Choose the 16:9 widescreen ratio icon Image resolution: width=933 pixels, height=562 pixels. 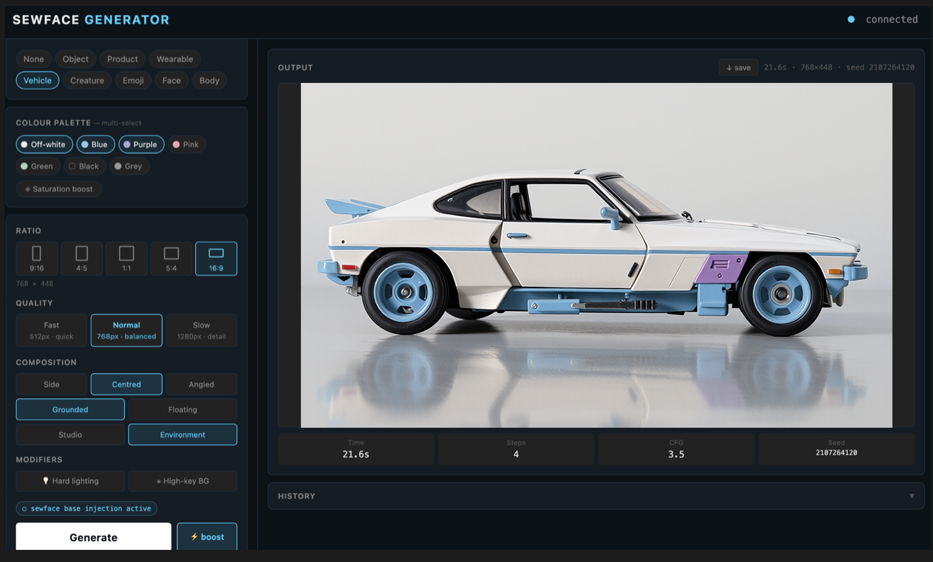216,258
